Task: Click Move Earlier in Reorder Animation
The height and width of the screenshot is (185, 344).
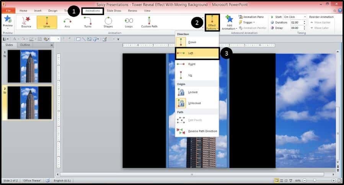Action: click(x=320, y=23)
